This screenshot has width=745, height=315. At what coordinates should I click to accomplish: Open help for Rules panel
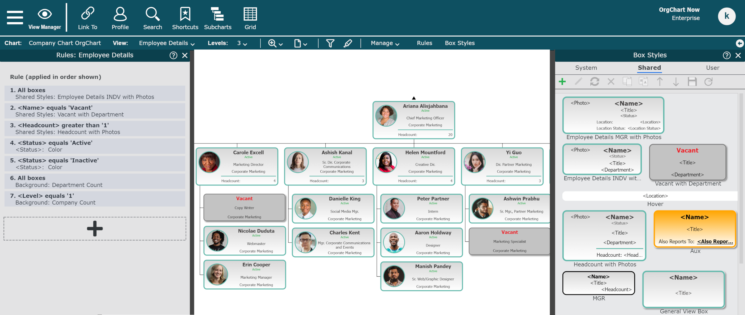(173, 55)
